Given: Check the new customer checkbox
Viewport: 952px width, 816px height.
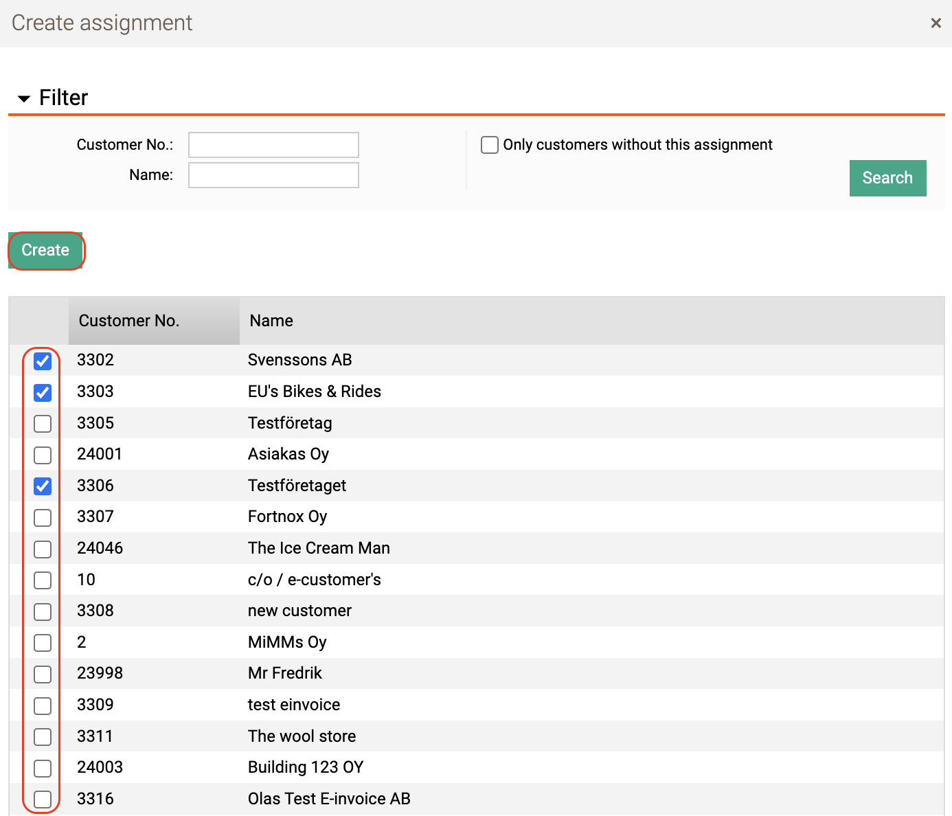Looking at the screenshot, I should [43, 611].
